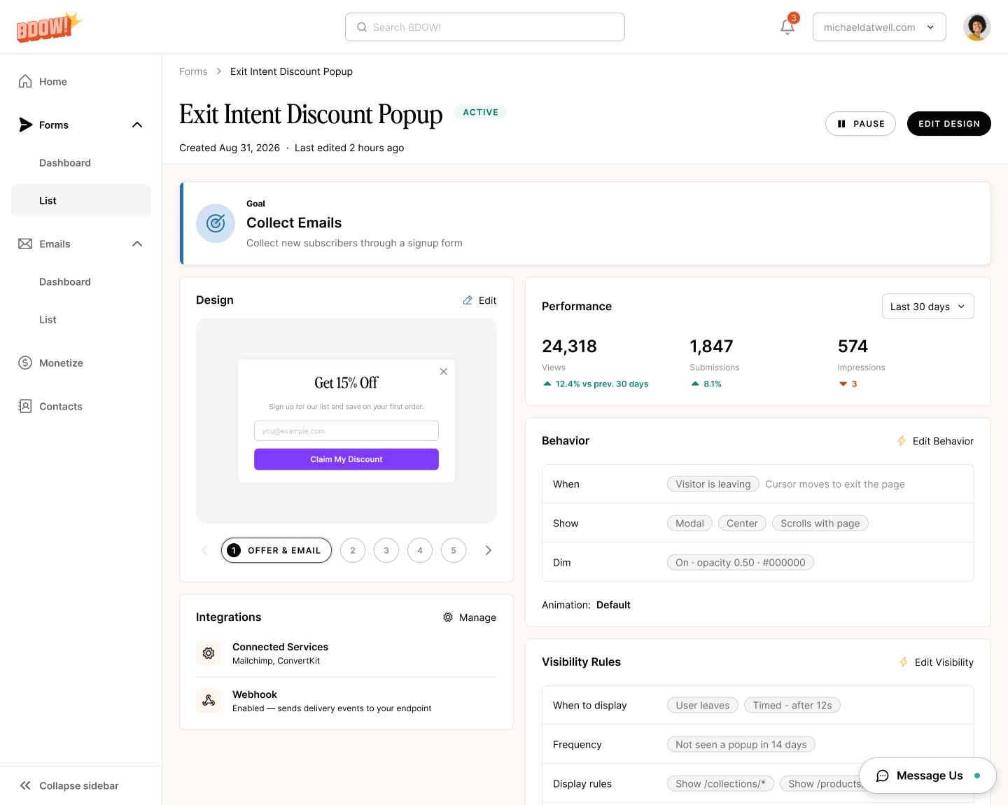Click Collapse sidebar
This screenshot has width=1008, height=805.
[x=70, y=785]
